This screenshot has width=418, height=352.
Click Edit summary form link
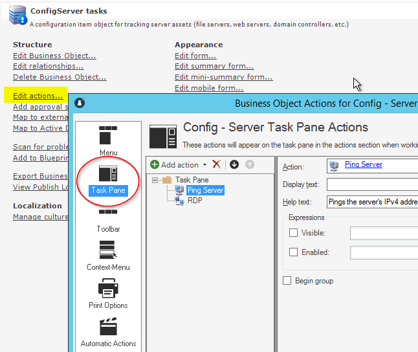click(214, 66)
